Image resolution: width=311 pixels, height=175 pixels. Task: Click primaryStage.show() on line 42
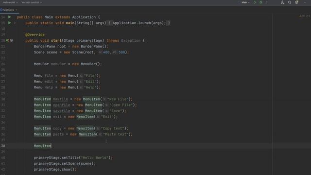55,170
